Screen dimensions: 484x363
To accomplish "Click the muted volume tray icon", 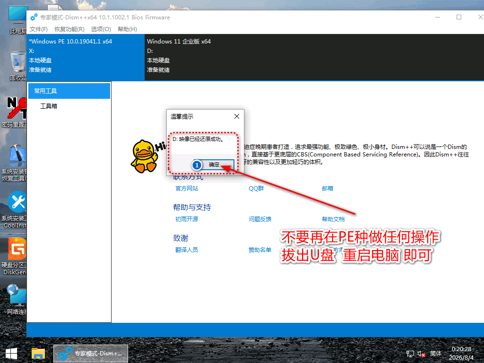I will coord(421,354).
